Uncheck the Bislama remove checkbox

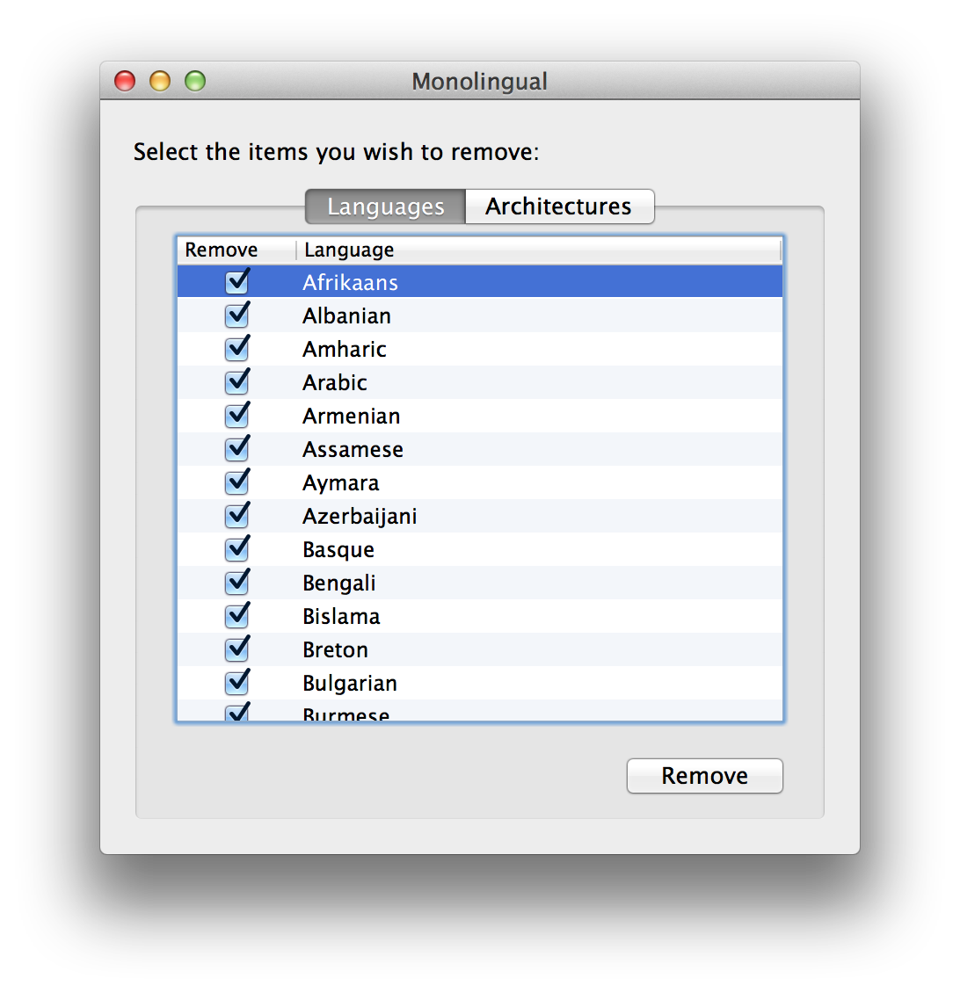[237, 616]
